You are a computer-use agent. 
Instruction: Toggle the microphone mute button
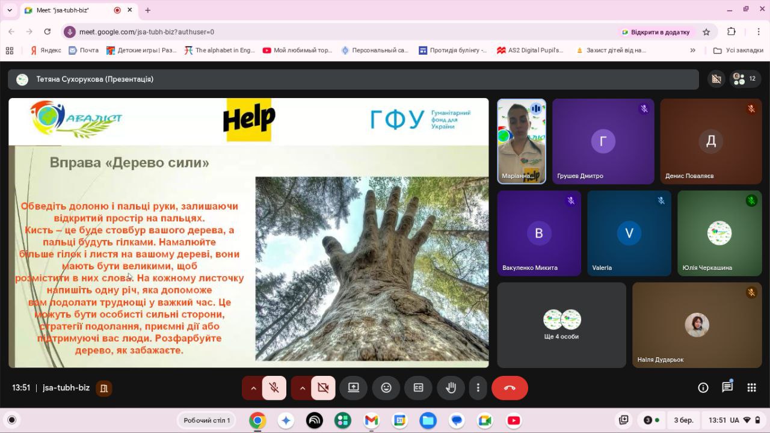[274, 388]
